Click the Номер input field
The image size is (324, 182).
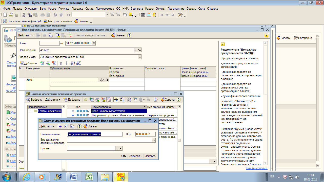click(x=49, y=43)
